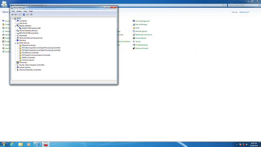Click the warning icon beside Unknown device
261x147 pixels.
tap(20, 60)
